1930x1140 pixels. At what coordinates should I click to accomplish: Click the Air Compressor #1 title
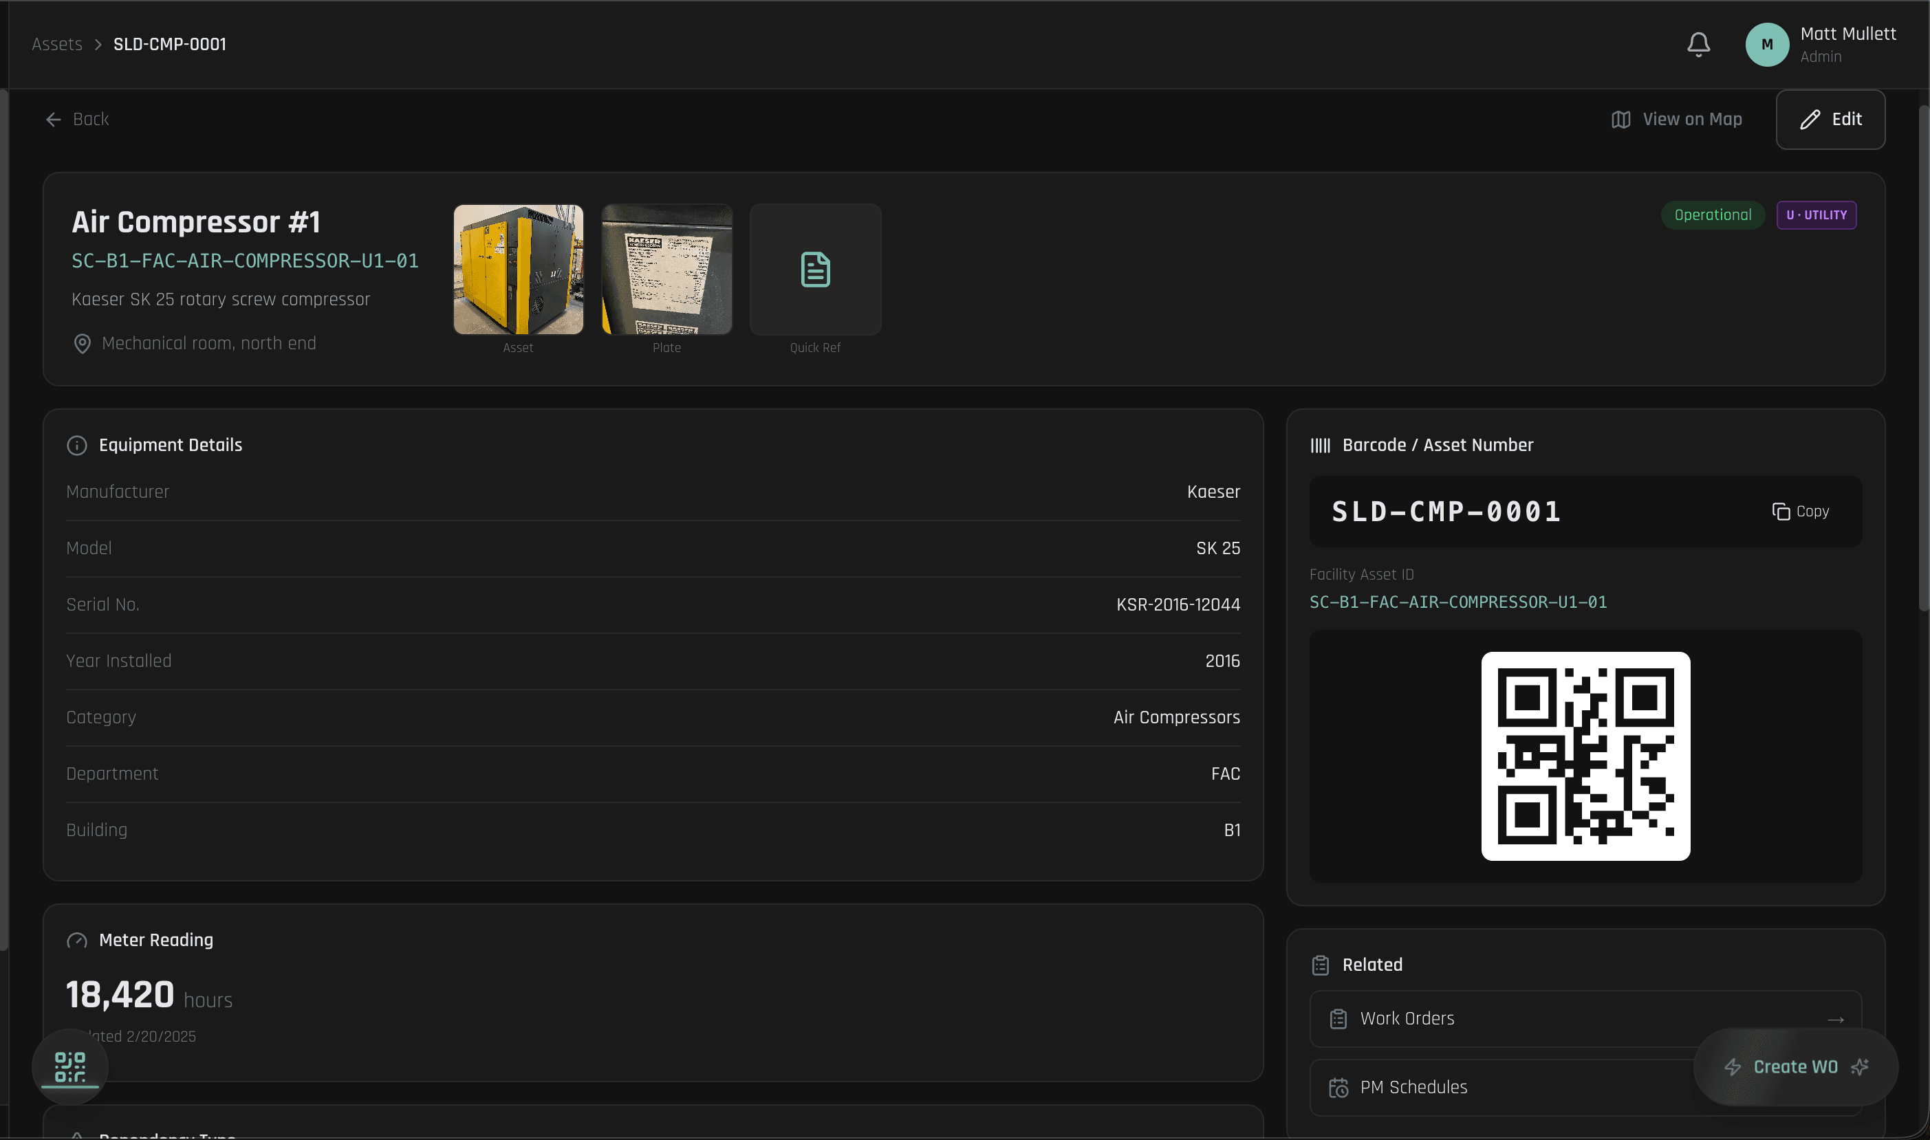coord(196,222)
